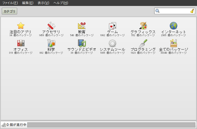The image size is (197, 129).
Task: Open the ゲーム playing cards icon
Action: pos(112,26)
